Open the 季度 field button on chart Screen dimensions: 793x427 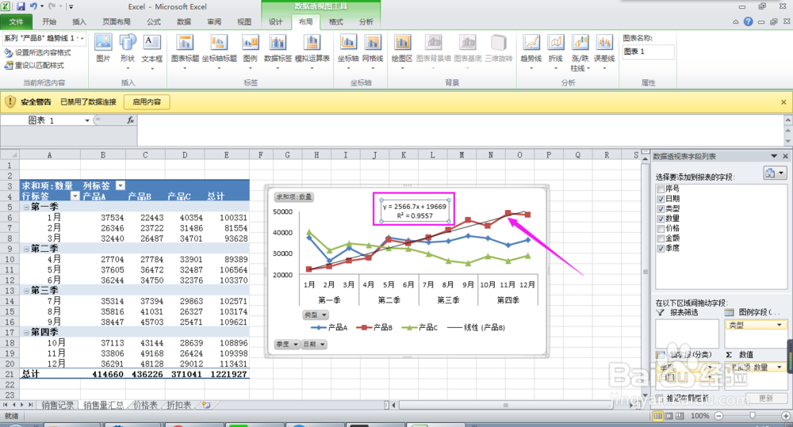click(x=286, y=344)
